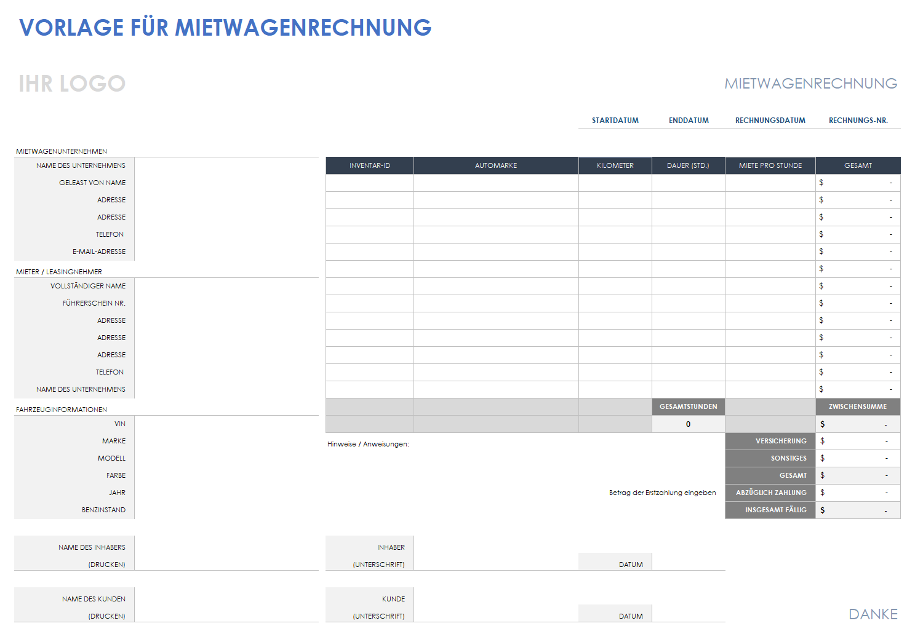The width and height of the screenshot is (915, 642).
Task: Select the INVENTAR-ID column header
Action: pyautogui.click(x=370, y=165)
